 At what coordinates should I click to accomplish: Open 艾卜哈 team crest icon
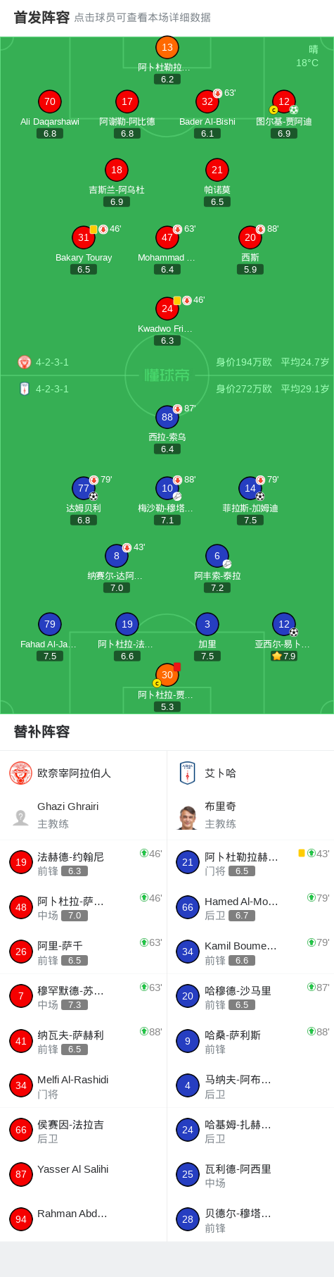click(188, 773)
